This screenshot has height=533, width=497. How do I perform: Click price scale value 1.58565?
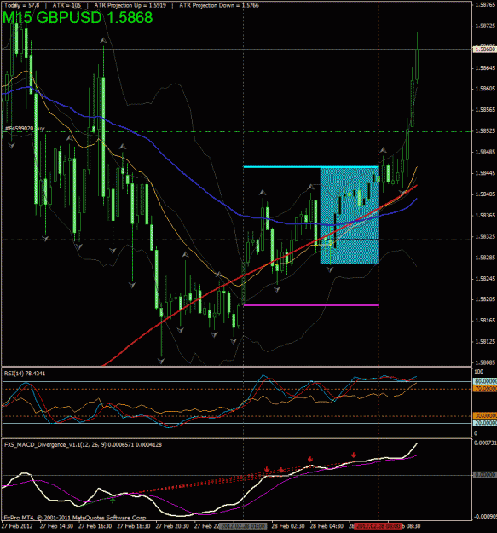(485, 110)
